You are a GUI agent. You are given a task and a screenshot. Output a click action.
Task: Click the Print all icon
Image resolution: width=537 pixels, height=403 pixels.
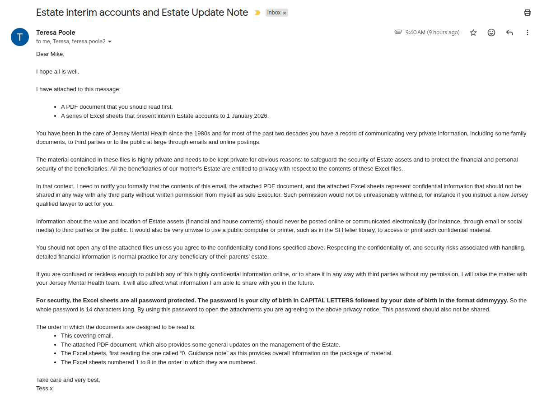[527, 13]
